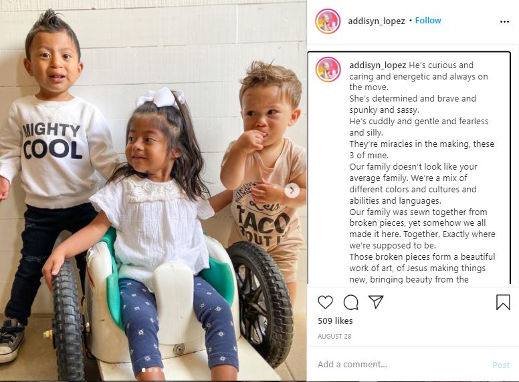This screenshot has width=519, height=382.
Task: Open comments via speech bubble icon
Action: [x=351, y=302]
